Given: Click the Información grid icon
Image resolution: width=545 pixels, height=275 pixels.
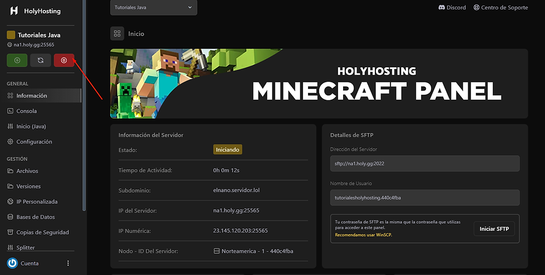Looking at the screenshot, I should point(11,95).
